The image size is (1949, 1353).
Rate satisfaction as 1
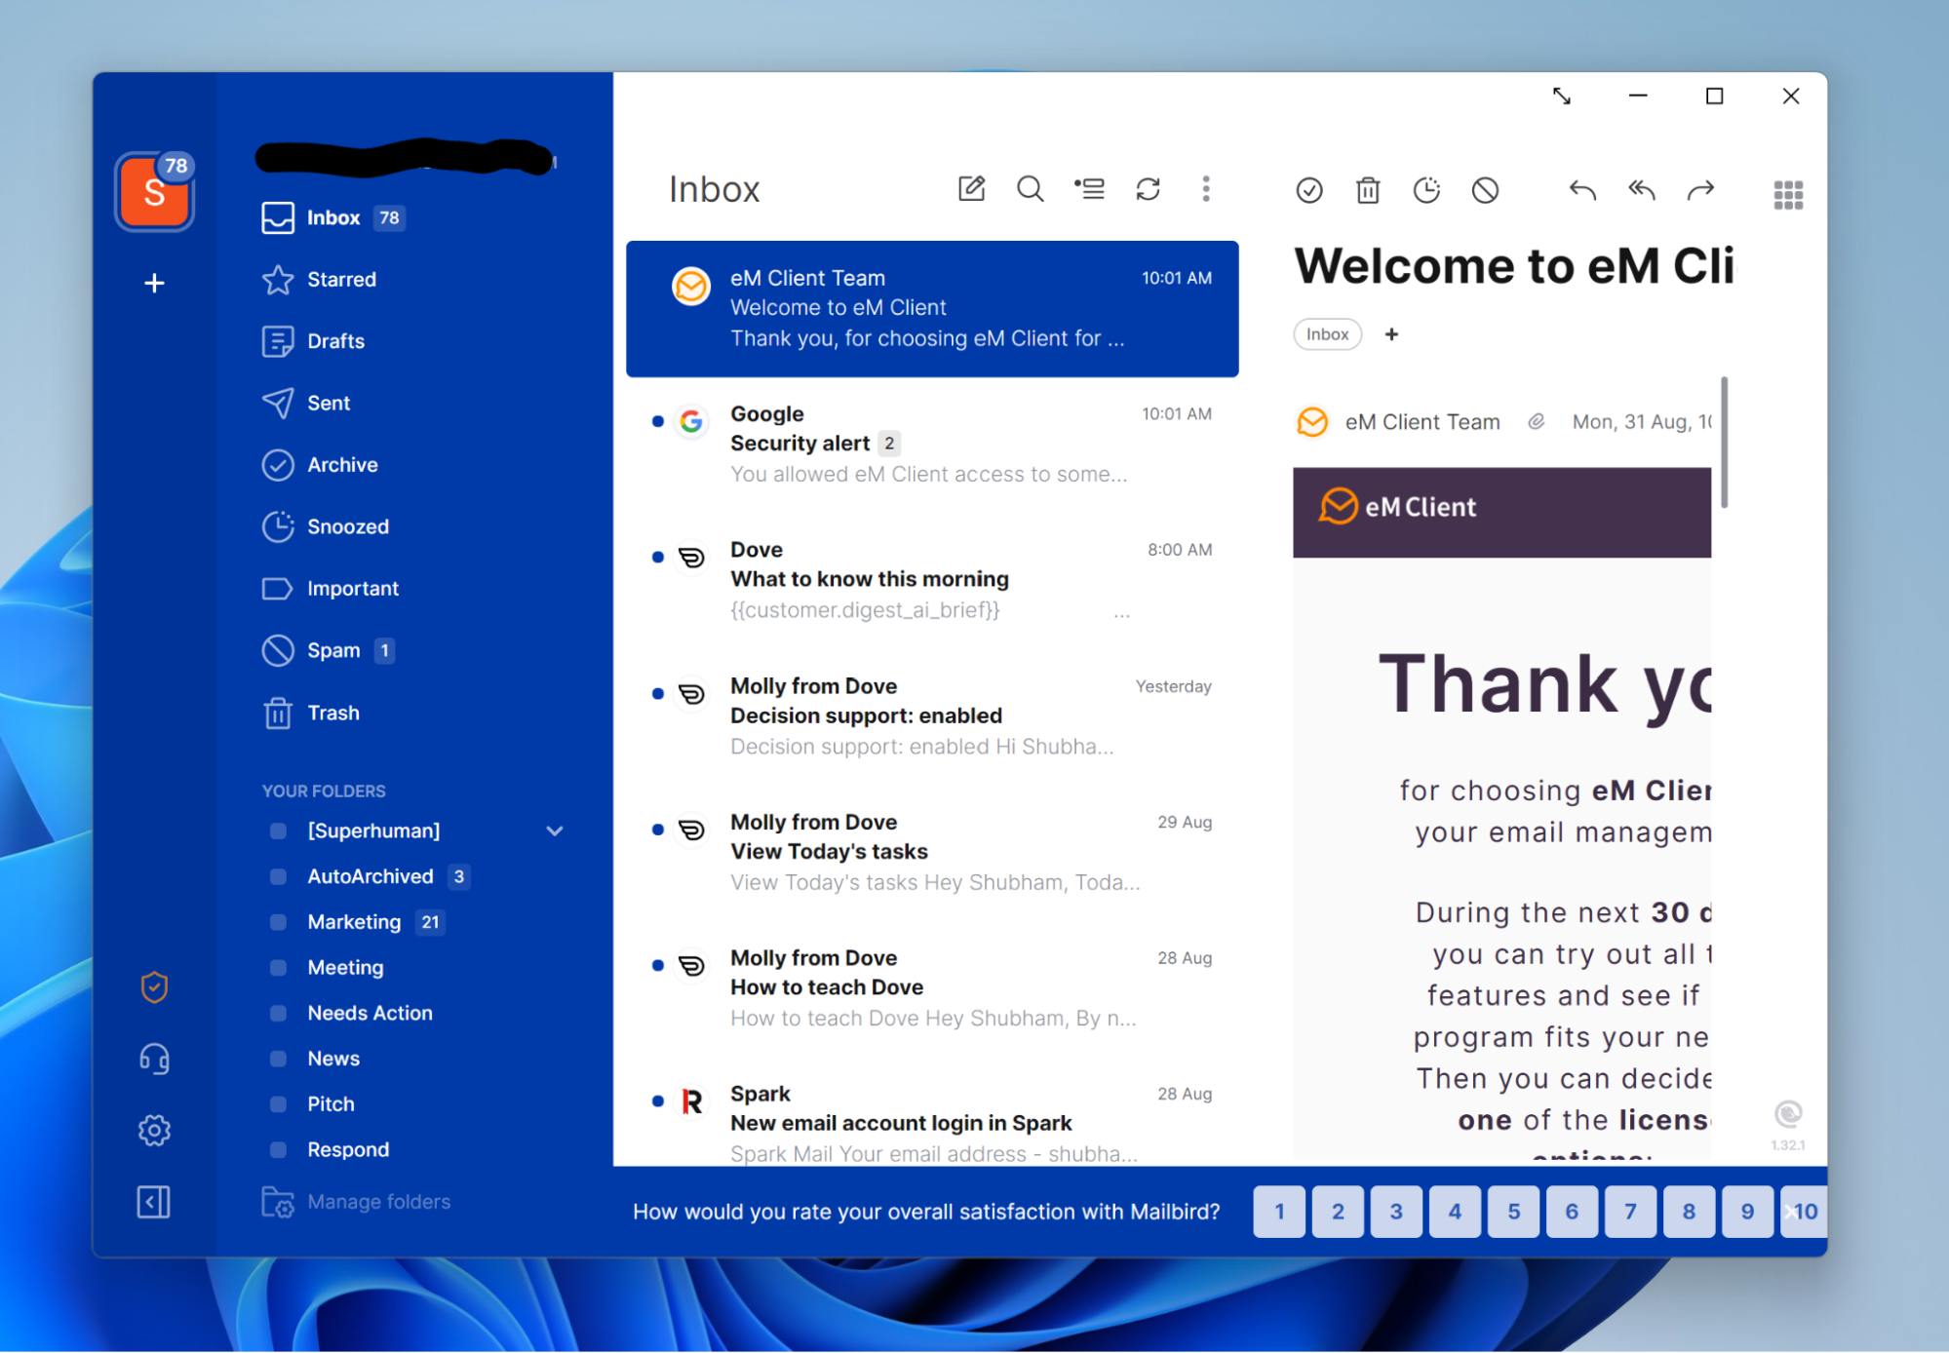[1279, 1212]
